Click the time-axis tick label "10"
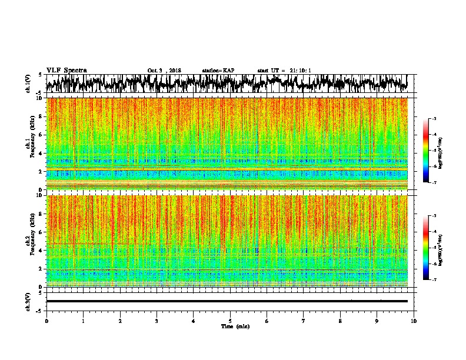The width and height of the screenshot is (466, 360). pyautogui.click(x=414, y=321)
